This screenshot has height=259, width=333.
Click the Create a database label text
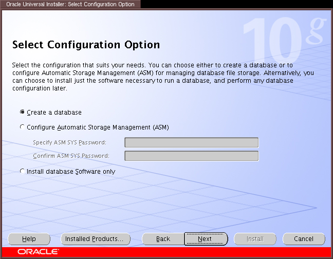[x=54, y=113]
